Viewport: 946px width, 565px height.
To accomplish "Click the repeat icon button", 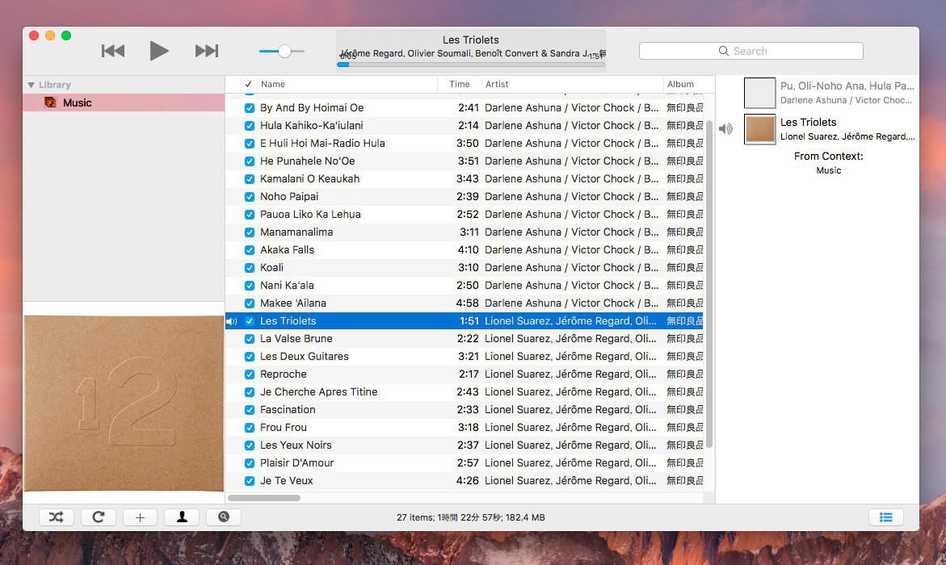I will tap(98, 517).
